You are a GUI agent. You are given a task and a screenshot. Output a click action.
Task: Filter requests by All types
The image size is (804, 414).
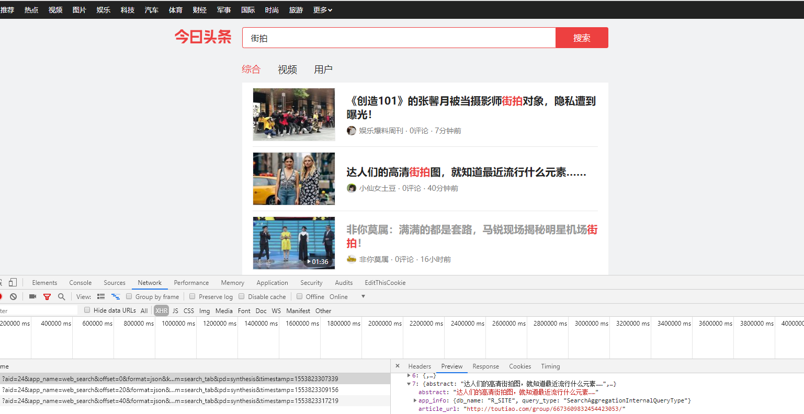pyautogui.click(x=144, y=310)
